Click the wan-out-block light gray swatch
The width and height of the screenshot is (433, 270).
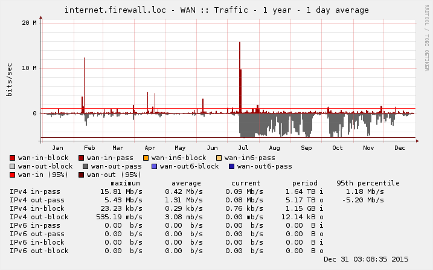click(13, 166)
